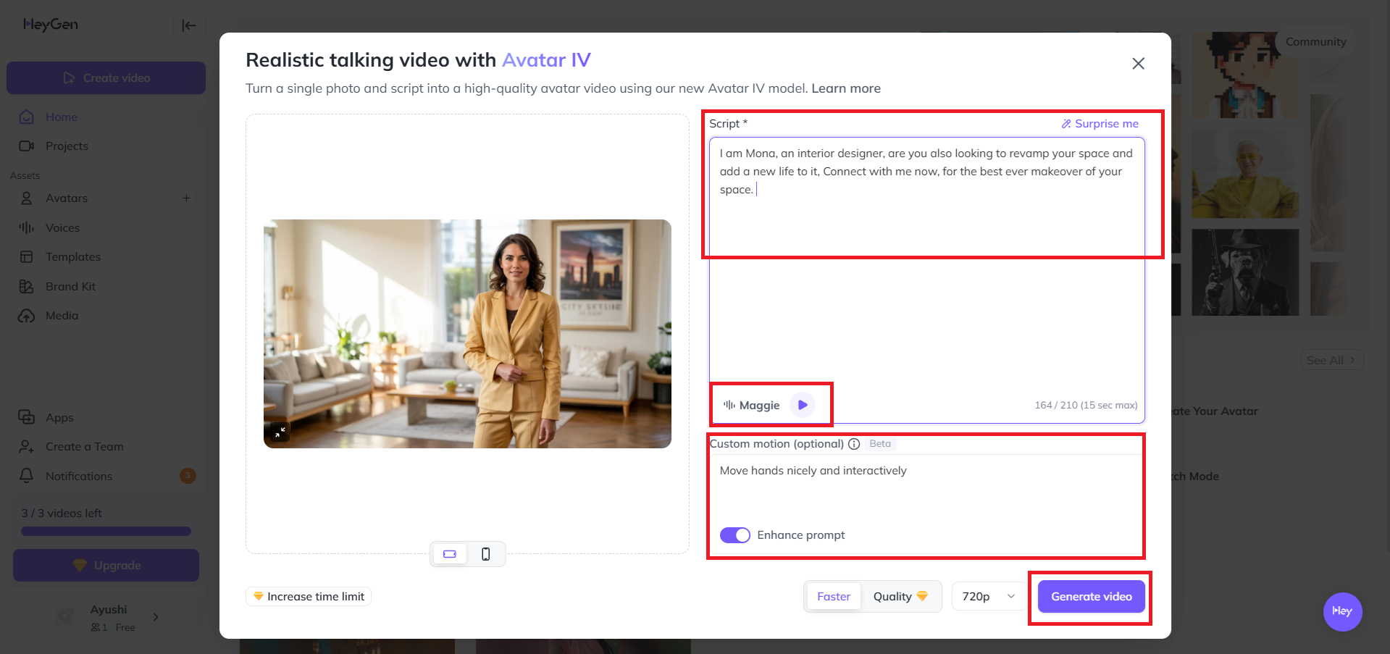Click the videos left progress bar
The height and width of the screenshot is (654, 1390).
tap(106, 531)
